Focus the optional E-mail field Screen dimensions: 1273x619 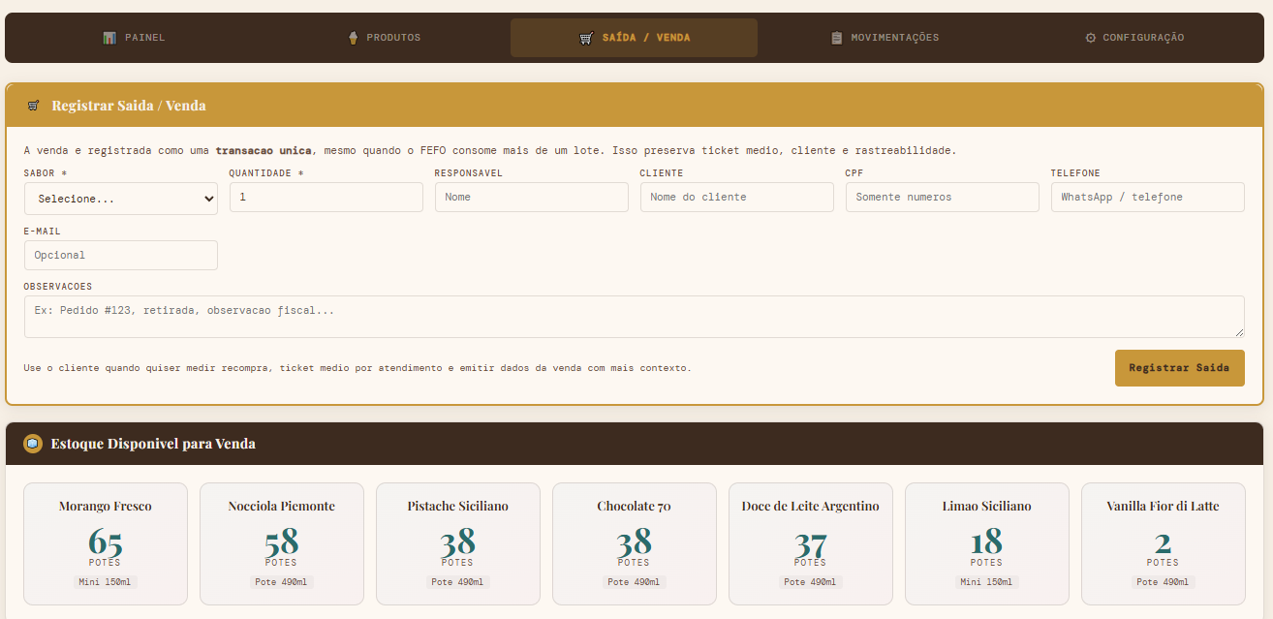click(121, 255)
